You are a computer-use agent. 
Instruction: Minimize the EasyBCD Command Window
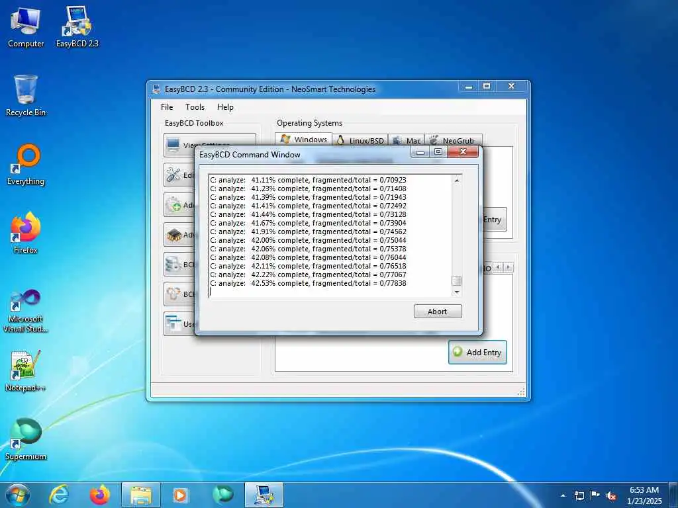[420, 152]
